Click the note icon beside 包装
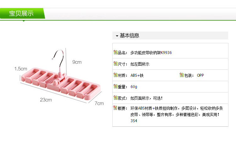The image size is (236, 142). coord(182,75)
